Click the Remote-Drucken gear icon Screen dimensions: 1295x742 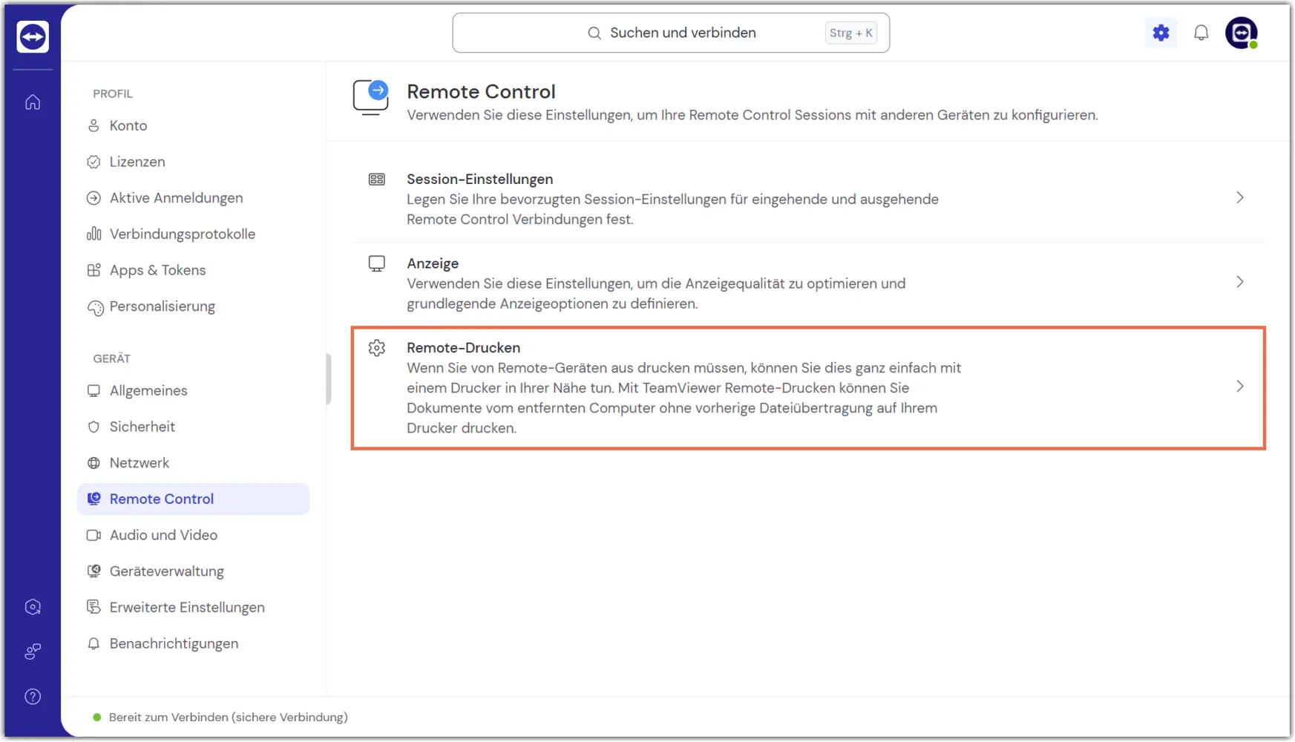[x=377, y=348]
